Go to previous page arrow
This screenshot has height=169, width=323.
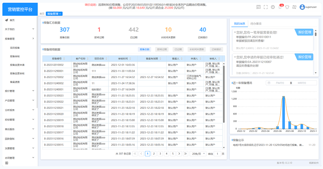point(141,154)
